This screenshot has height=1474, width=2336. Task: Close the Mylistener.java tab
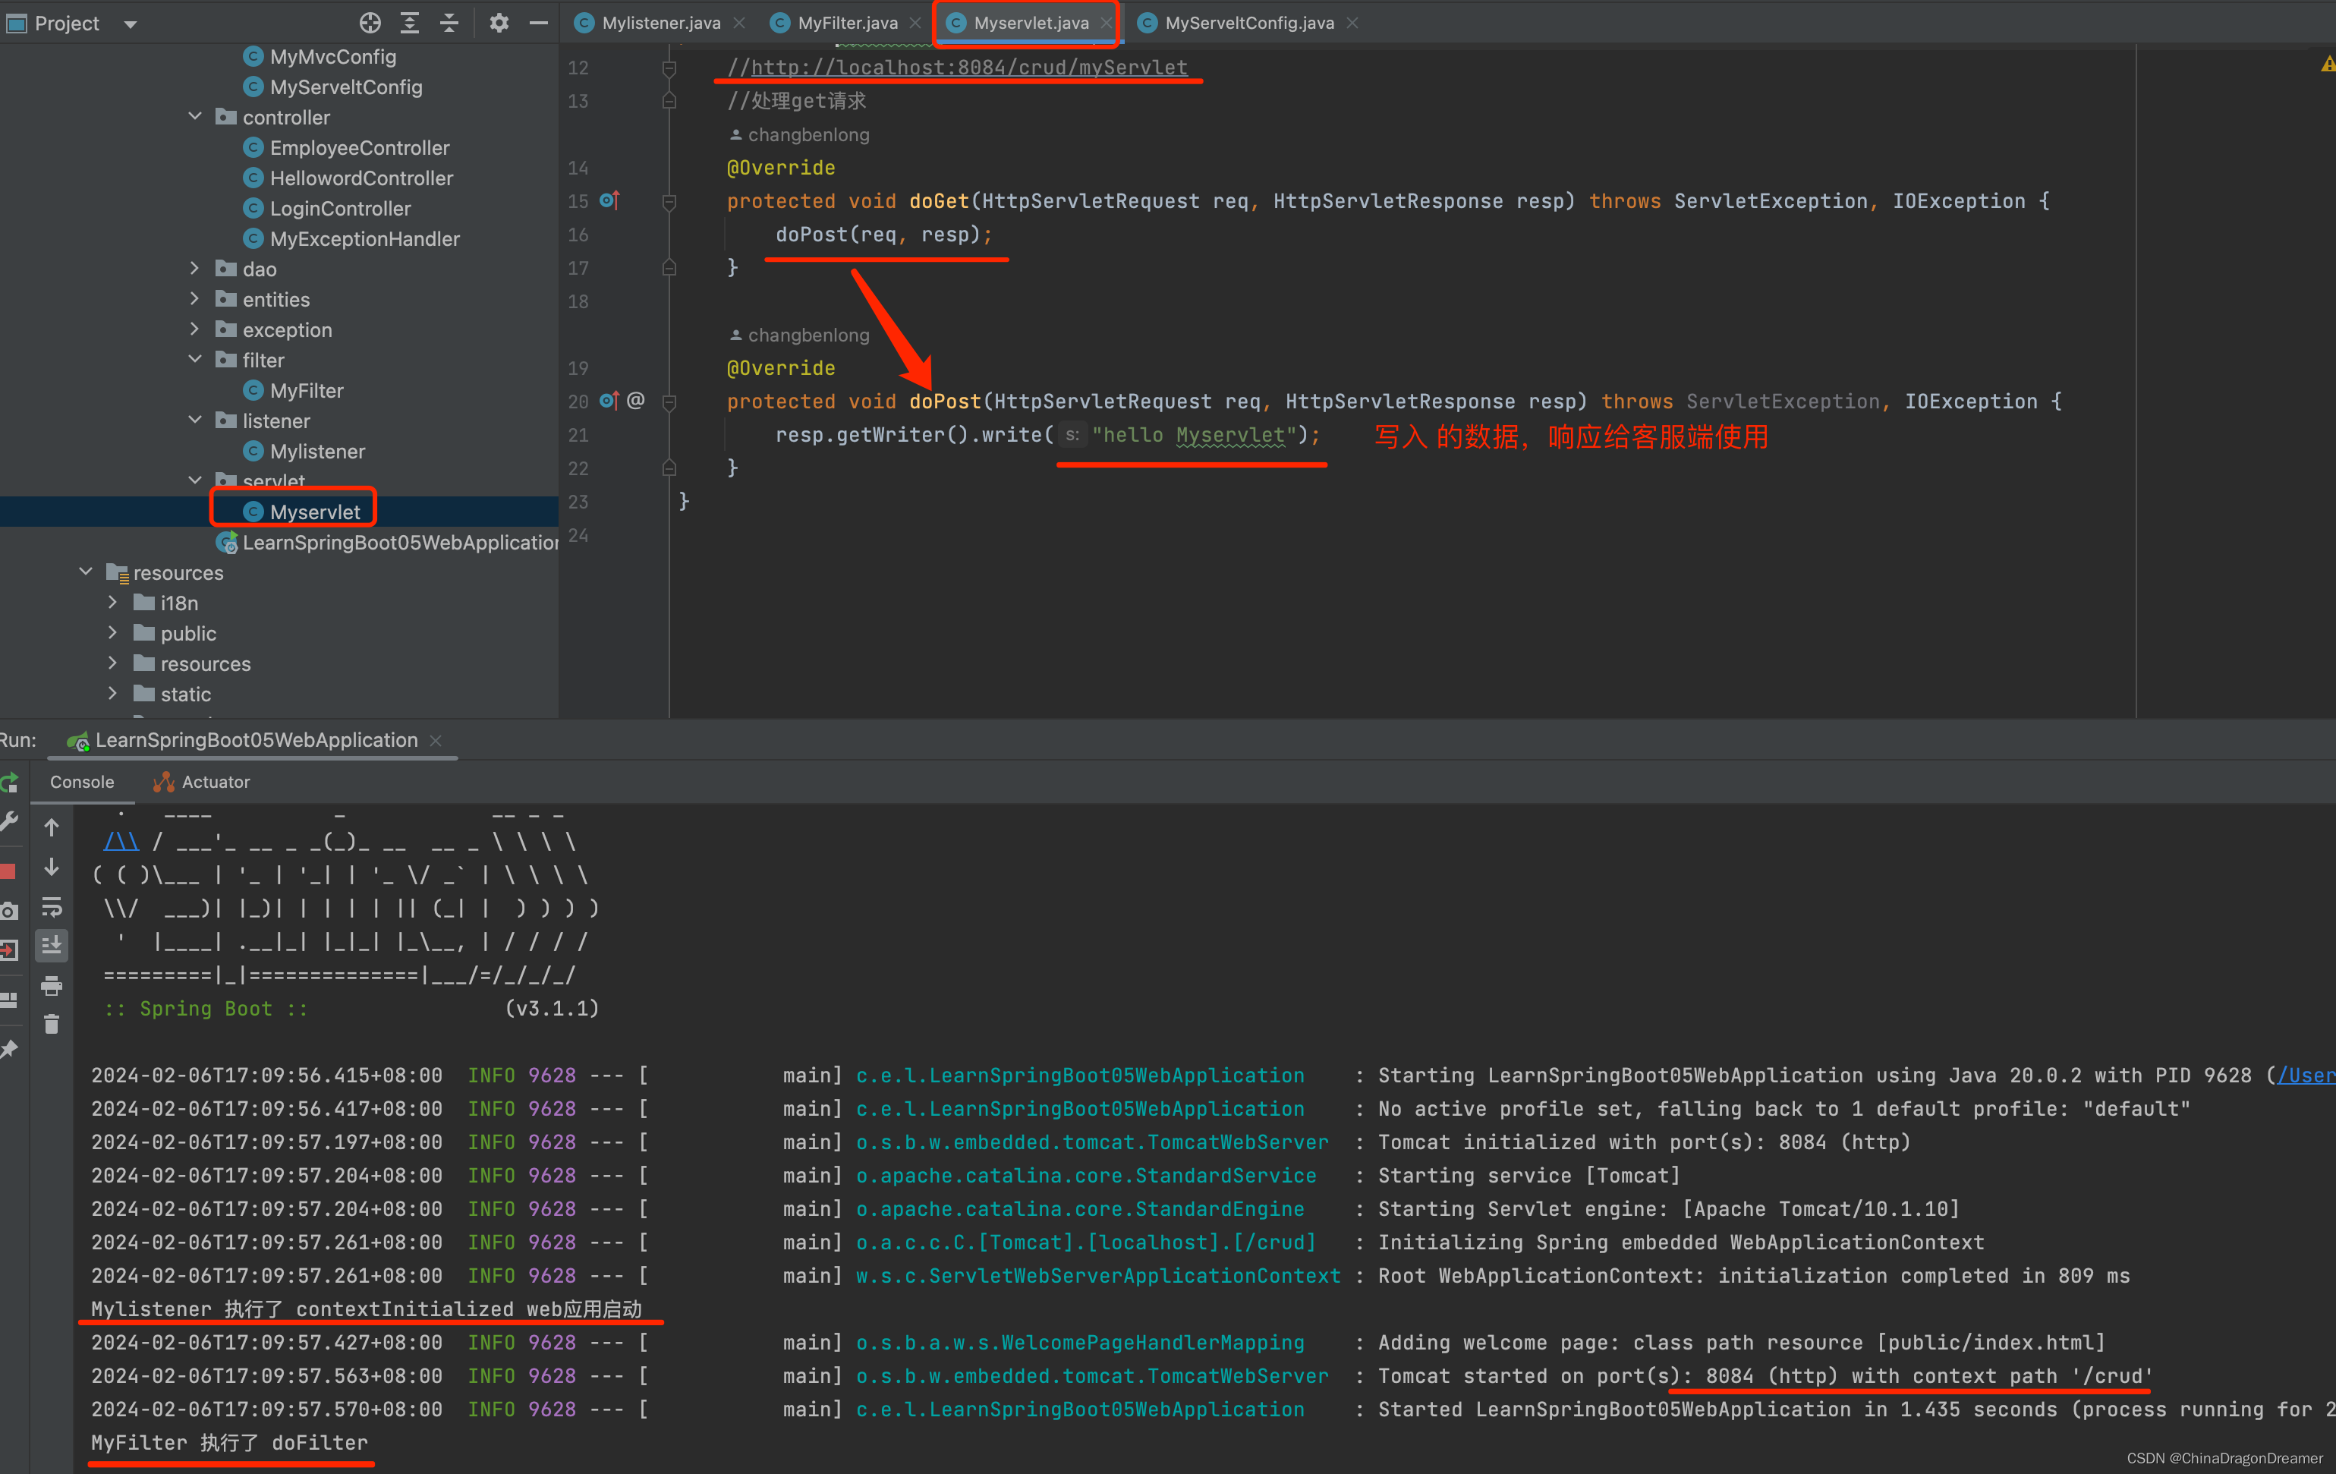tap(740, 24)
